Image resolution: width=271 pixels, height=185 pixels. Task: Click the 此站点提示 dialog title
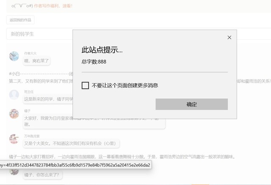point(102,50)
